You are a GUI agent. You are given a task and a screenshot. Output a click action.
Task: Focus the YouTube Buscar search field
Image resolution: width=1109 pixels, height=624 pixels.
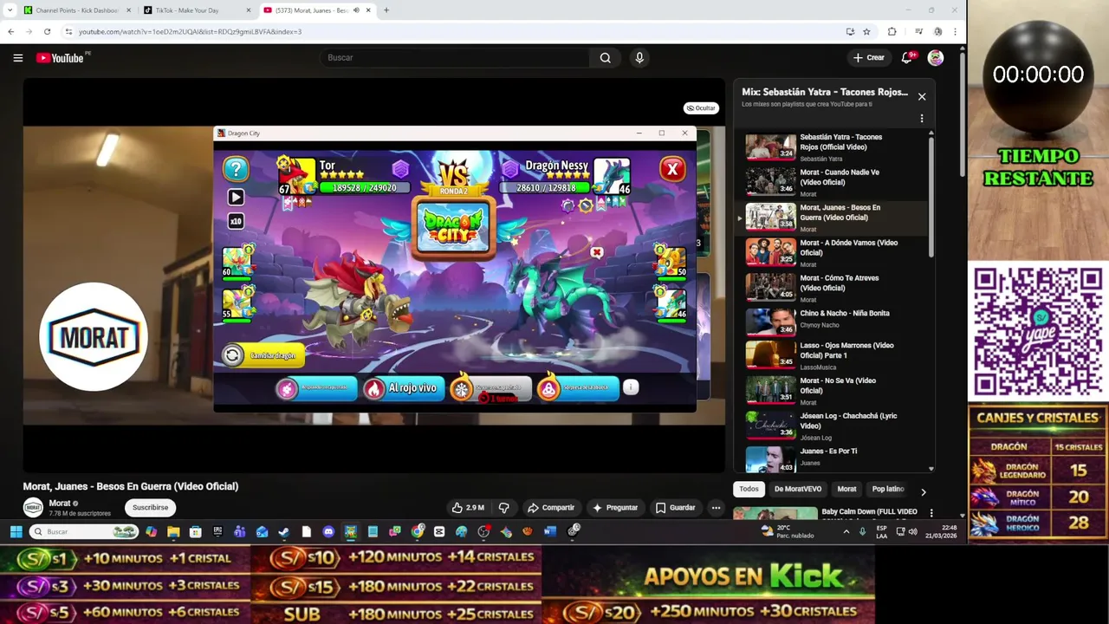[x=455, y=57]
